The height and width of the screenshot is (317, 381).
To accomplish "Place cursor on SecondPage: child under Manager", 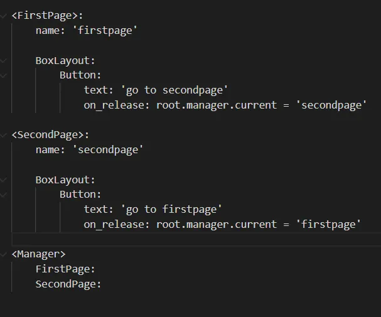I will tap(68, 284).
